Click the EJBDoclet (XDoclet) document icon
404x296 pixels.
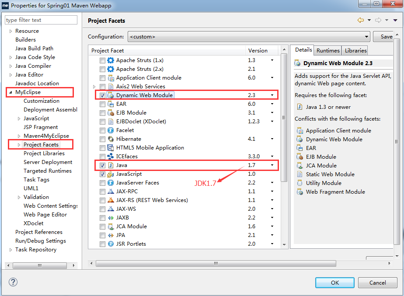(111, 122)
